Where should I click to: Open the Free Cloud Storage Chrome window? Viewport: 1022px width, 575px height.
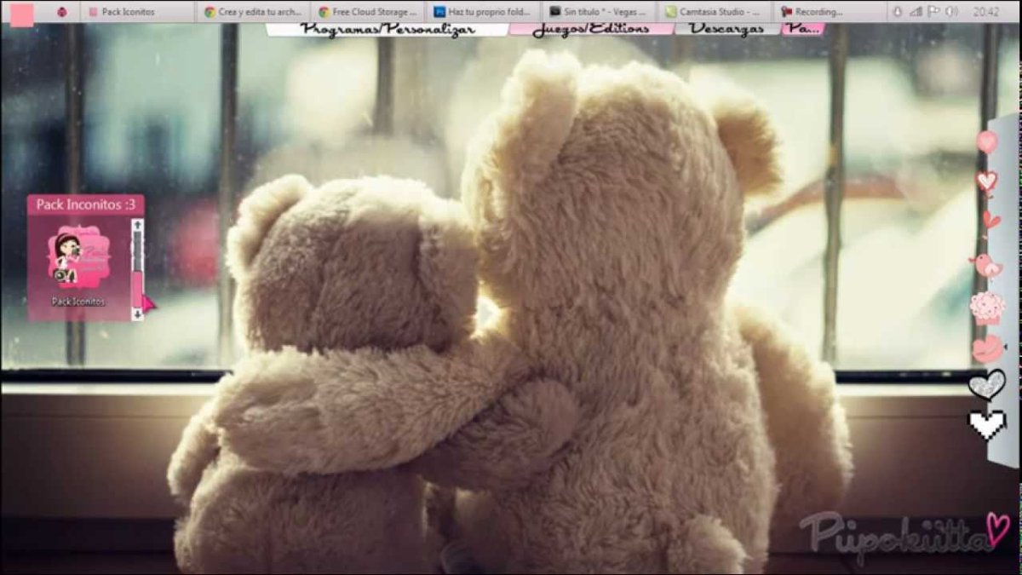click(368, 12)
